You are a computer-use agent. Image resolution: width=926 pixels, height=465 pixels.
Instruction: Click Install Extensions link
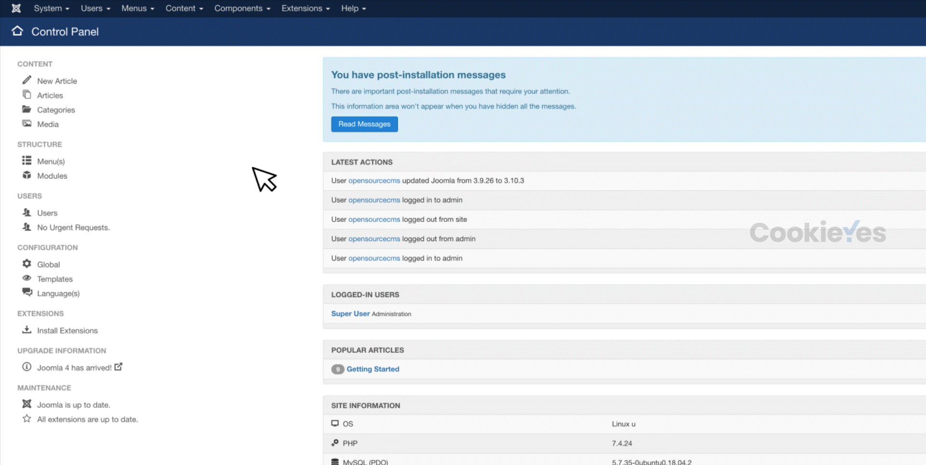pos(67,330)
